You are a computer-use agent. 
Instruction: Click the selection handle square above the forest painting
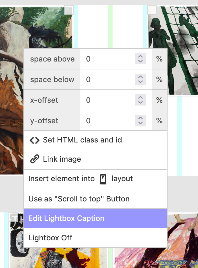point(69,10)
